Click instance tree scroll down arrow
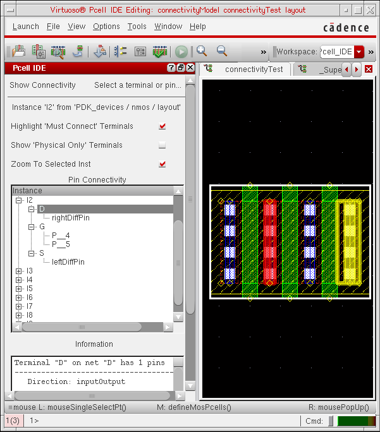The height and width of the screenshot is (432, 380). pyautogui.click(x=178, y=317)
